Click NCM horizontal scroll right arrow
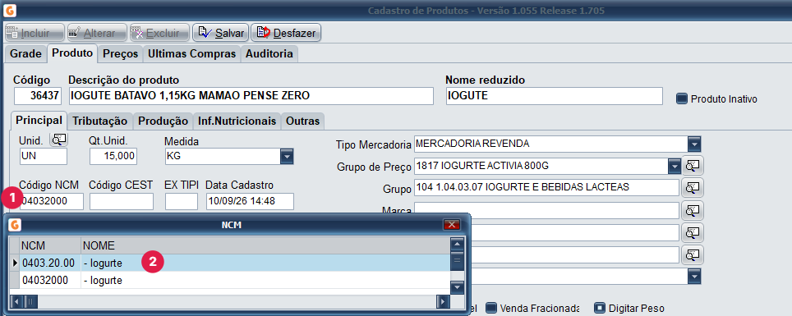 [x=444, y=301]
